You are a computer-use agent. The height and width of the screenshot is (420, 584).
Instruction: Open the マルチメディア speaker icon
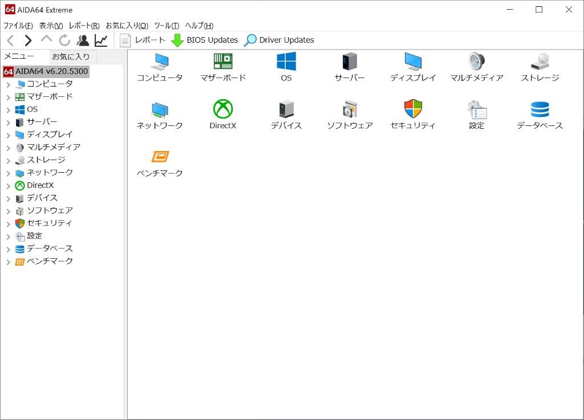476,62
